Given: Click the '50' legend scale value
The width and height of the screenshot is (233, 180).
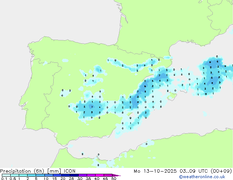Looking at the screenshot, I should [114, 179].
